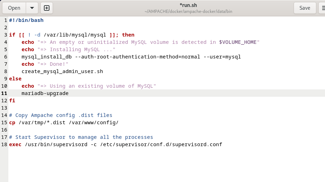
Task: Click "=> Using an existing volume of MySQL"
Action: [x=96, y=86]
